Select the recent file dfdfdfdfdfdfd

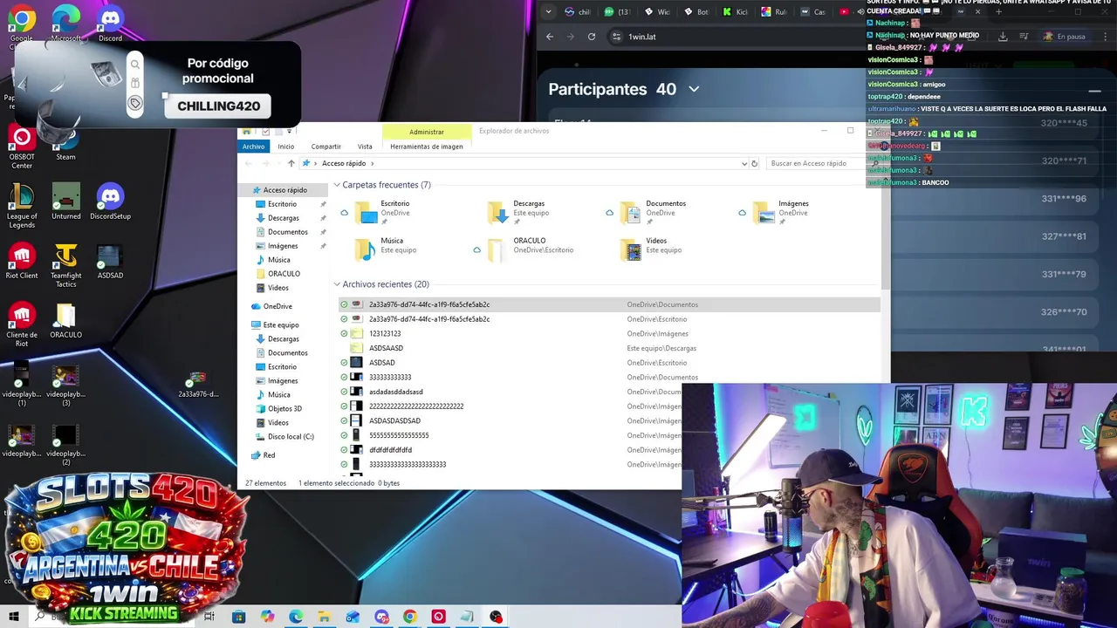(x=511, y=450)
